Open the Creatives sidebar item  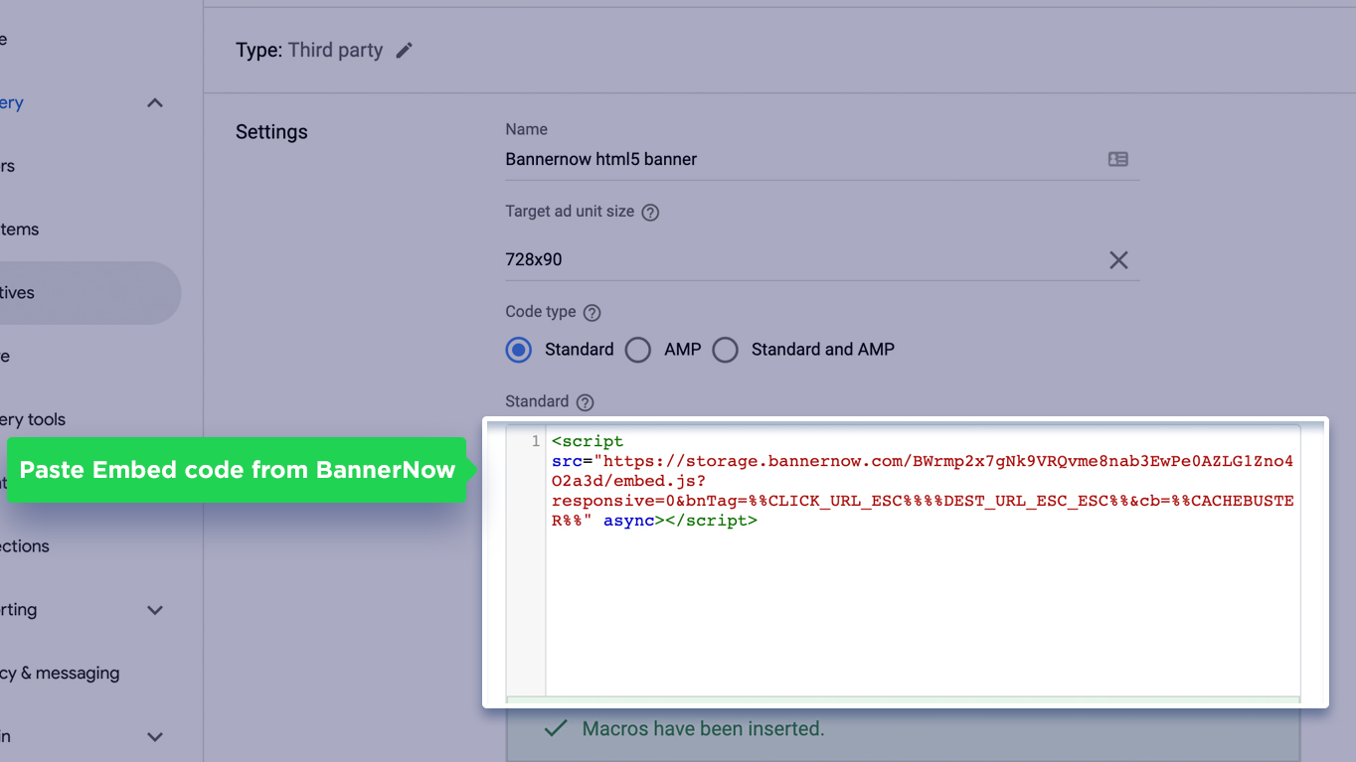pyautogui.click(x=89, y=293)
